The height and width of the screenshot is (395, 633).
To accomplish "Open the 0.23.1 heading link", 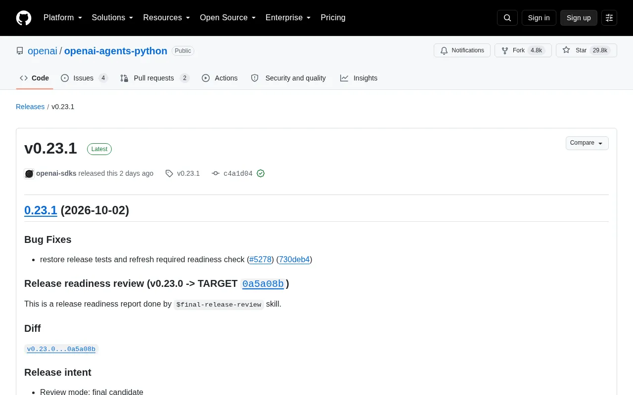I will (x=41, y=210).
